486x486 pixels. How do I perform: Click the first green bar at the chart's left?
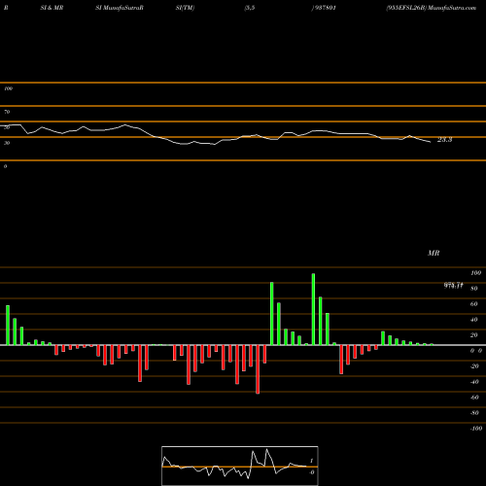point(8,325)
